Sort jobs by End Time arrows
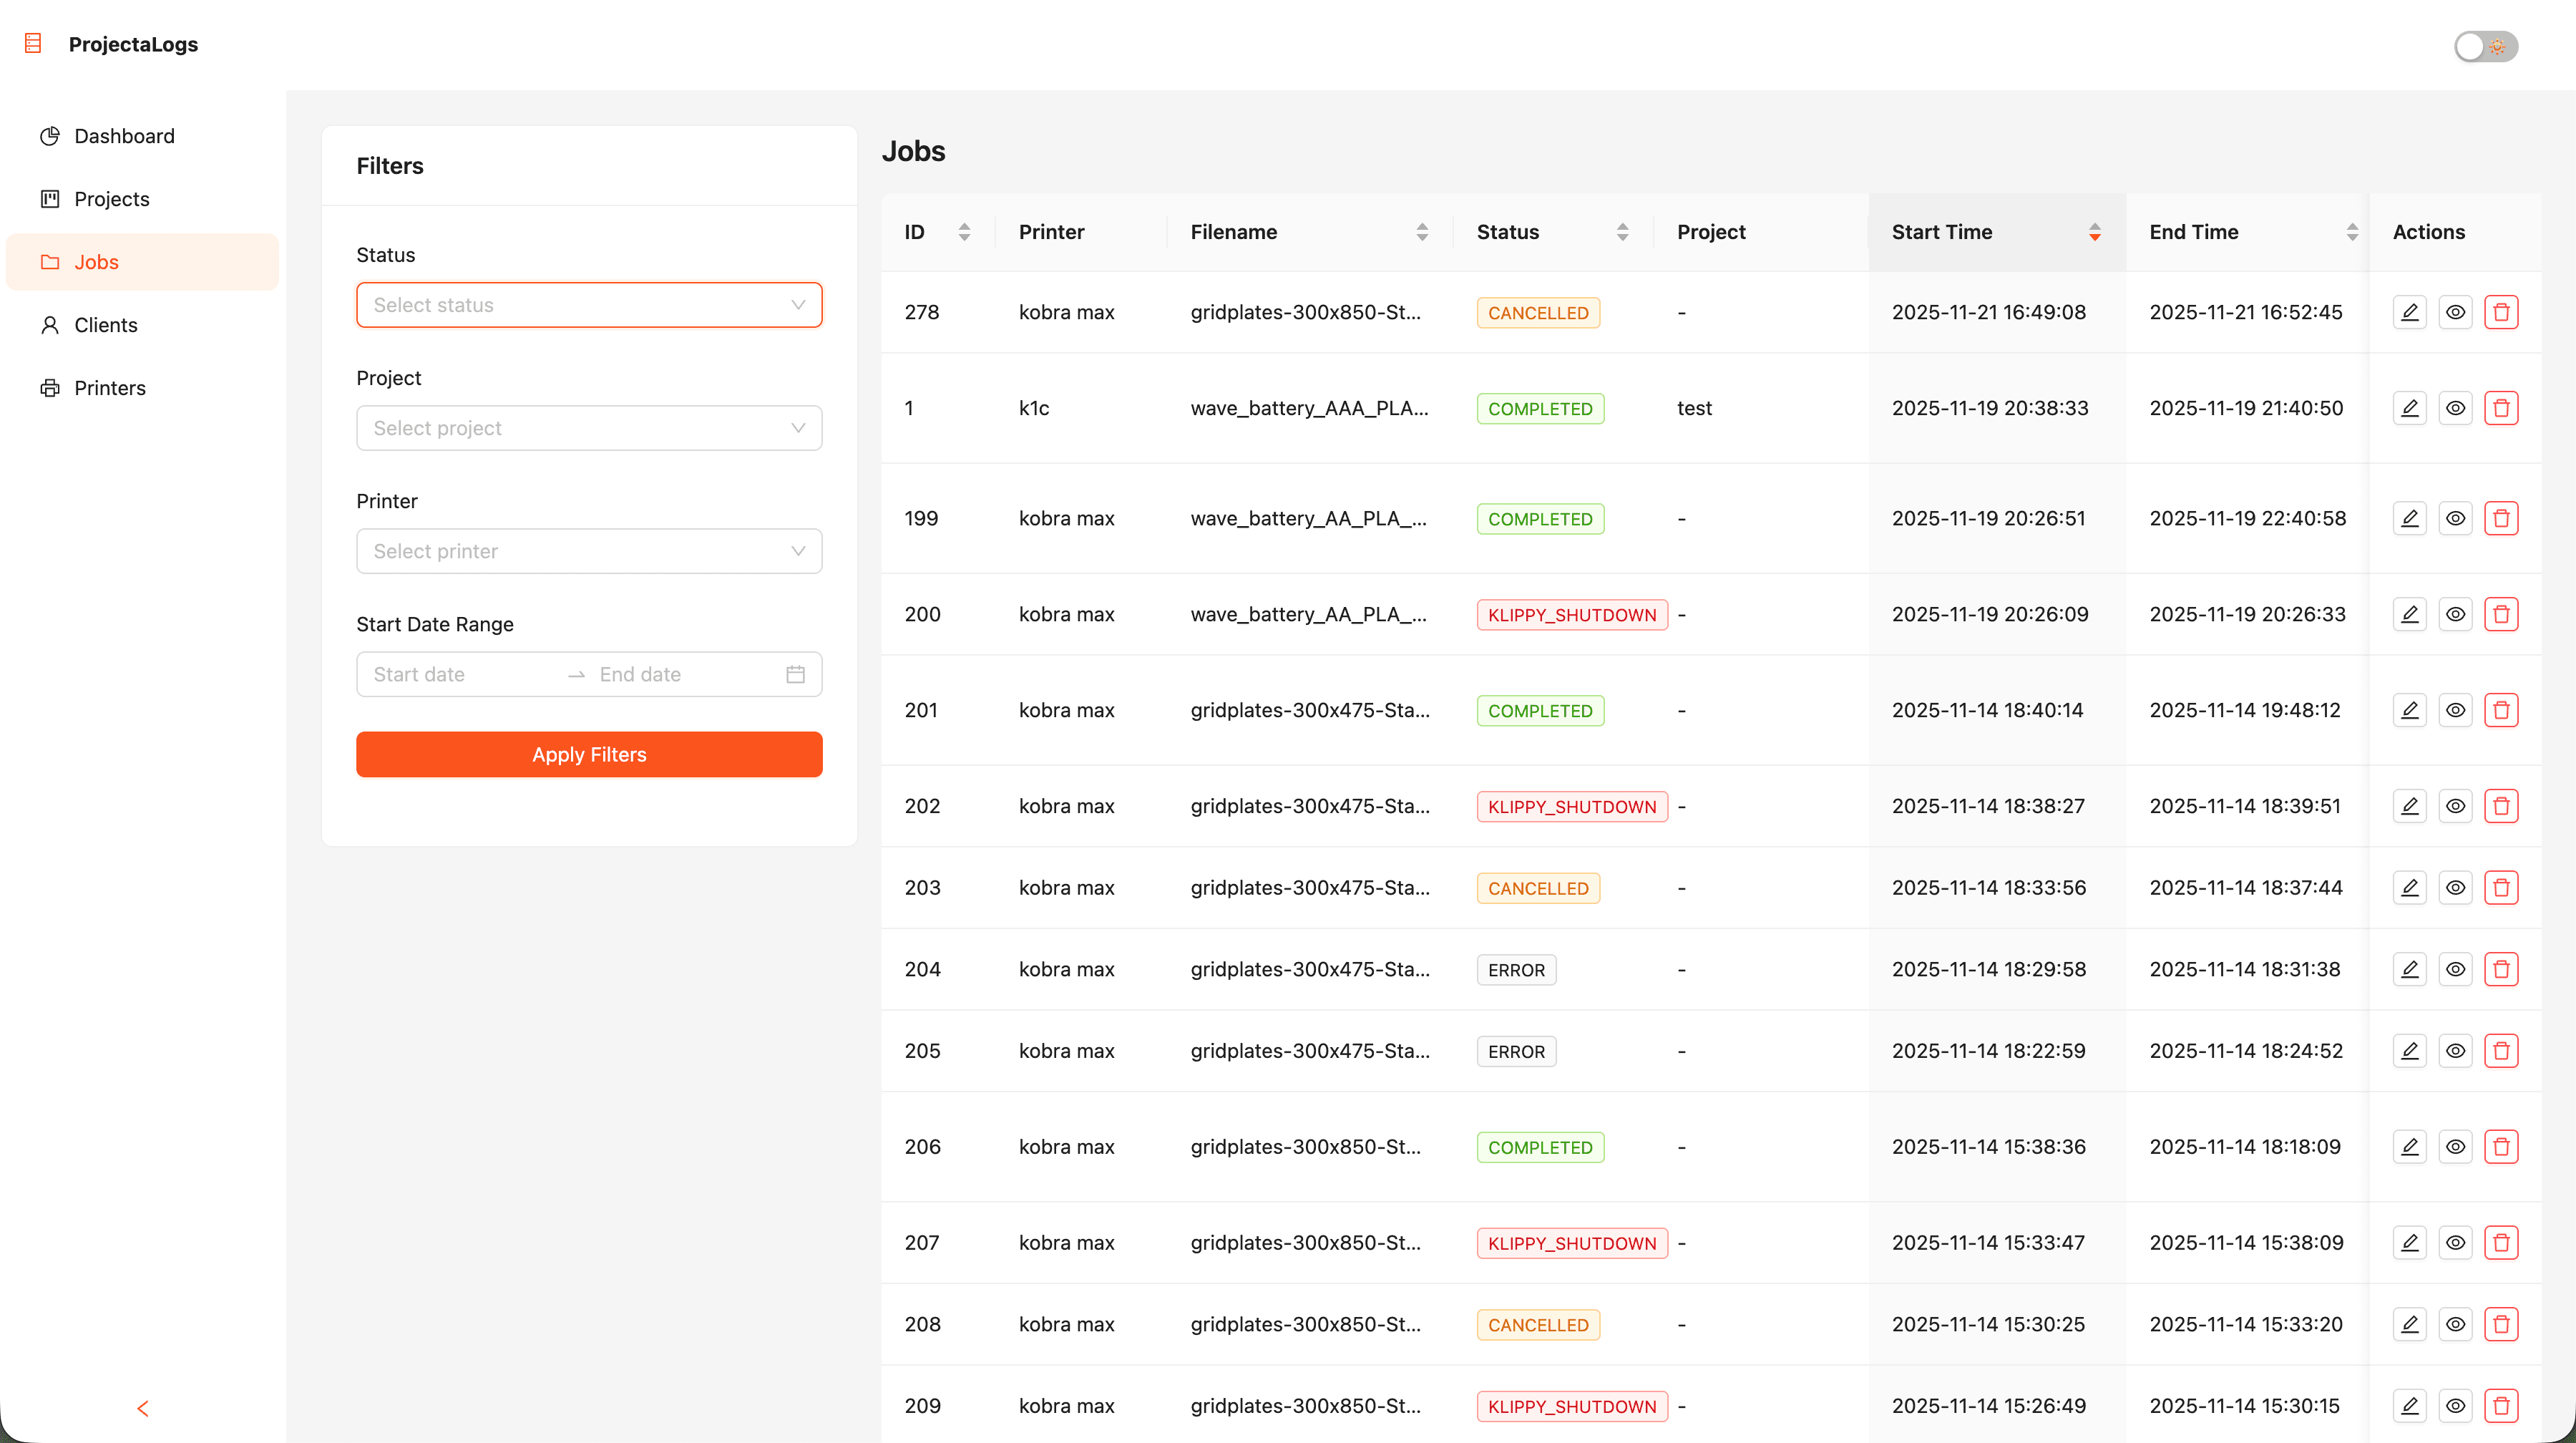This screenshot has width=2576, height=1443. tap(2352, 232)
